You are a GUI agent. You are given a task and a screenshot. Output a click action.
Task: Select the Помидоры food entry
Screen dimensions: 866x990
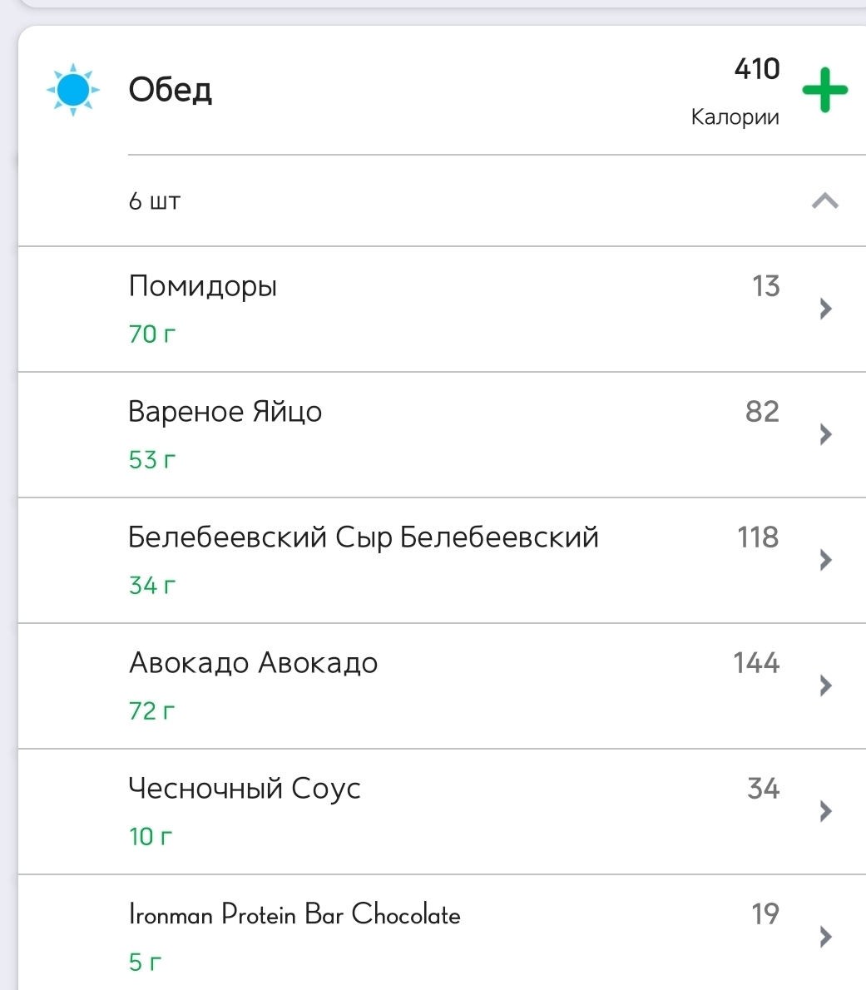442,309
